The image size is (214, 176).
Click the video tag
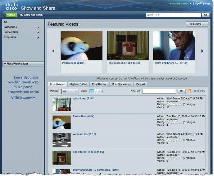coord(16,97)
